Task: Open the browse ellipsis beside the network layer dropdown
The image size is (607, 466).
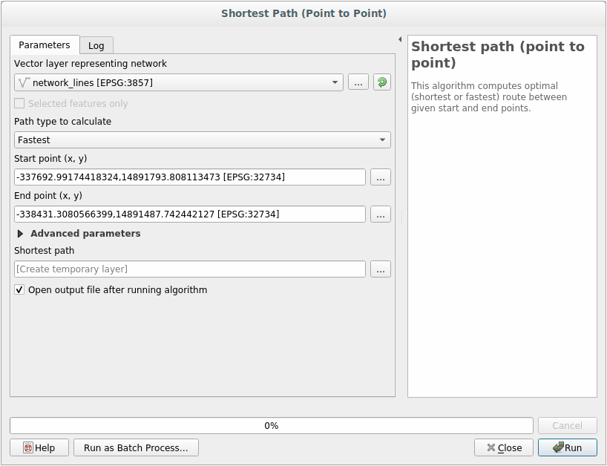Action: pos(358,82)
